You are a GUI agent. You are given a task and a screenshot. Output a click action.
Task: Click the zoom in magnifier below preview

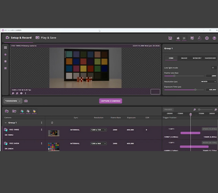tap(13, 93)
